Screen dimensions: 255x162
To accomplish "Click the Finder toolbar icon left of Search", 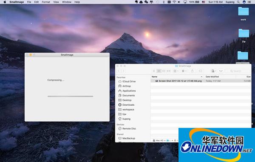I will (x=221, y=71).
